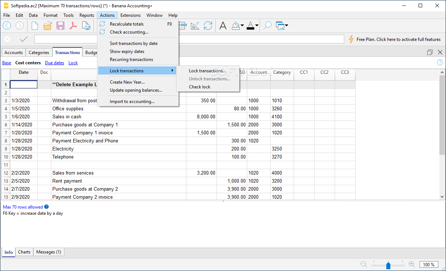Click the text 'Free Plan. Click here to activate full features'
Screen dimensions: 446x271
pos(398,39)
